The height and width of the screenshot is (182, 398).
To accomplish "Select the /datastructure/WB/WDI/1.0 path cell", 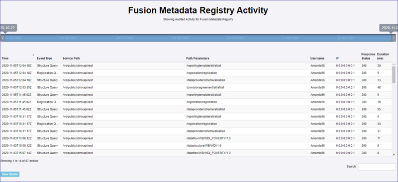I will coord(203,145).
